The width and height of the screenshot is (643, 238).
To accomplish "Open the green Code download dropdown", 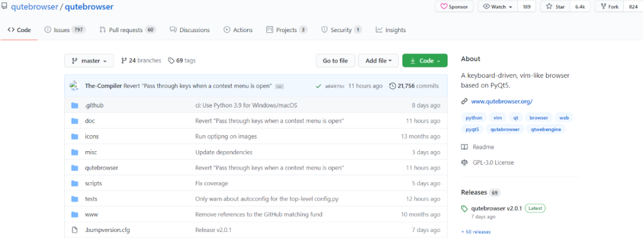I will coord(425,61).
